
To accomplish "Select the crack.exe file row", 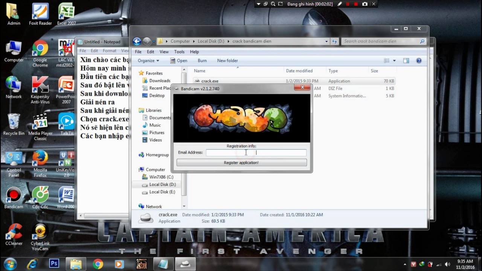I will click(294, 81).
